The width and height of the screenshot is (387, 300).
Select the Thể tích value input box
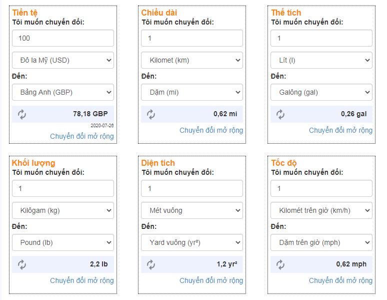[x=321, y=38]
